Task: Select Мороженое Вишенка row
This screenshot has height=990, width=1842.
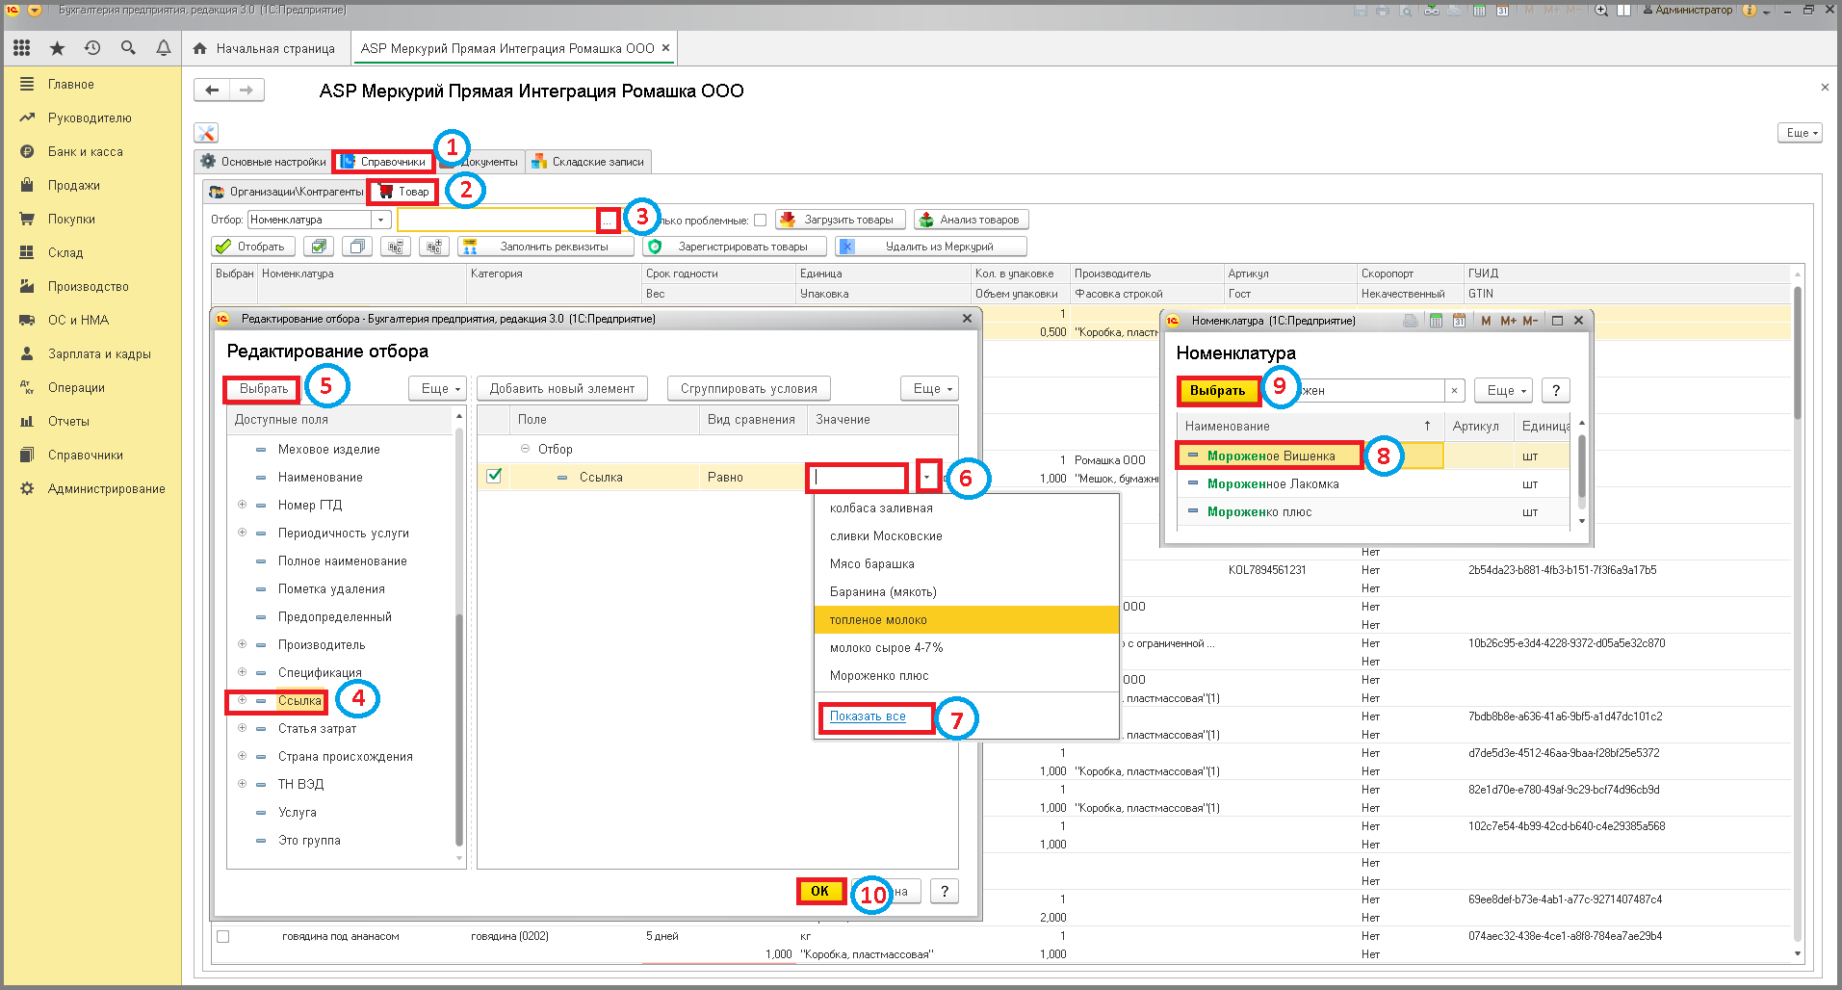Action: [1372, 456]
